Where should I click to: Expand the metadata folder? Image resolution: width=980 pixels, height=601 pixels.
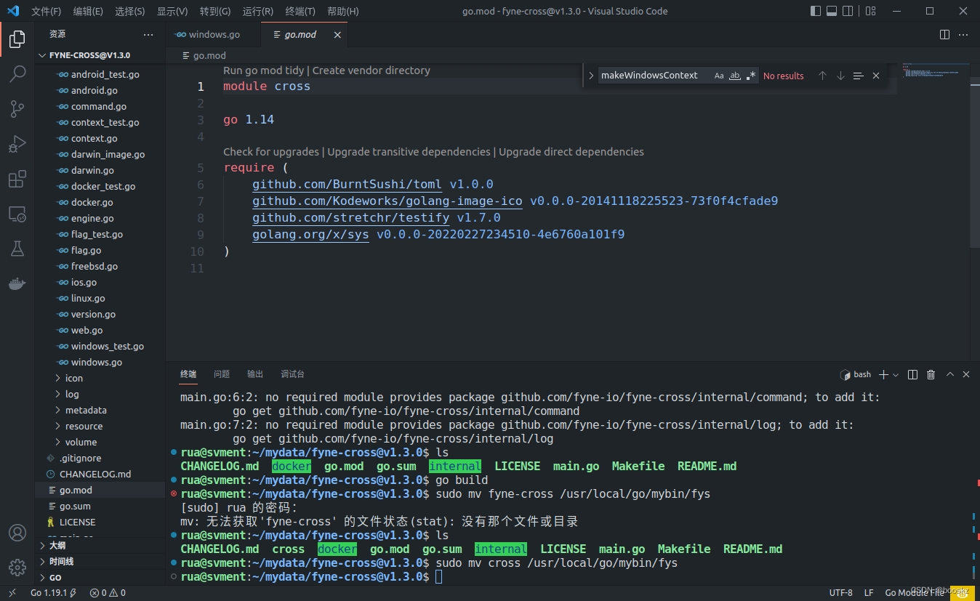click(x=100, y=410)
